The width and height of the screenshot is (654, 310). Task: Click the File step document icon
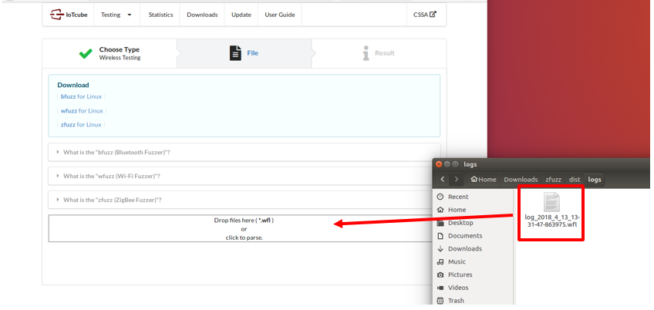coord(235,53)
